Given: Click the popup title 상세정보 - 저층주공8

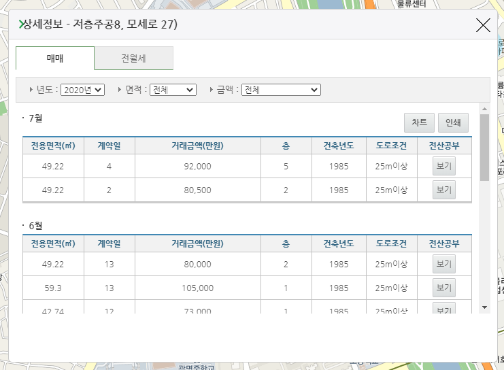Looking at the screenshot, I should click(x=100, y=24).
